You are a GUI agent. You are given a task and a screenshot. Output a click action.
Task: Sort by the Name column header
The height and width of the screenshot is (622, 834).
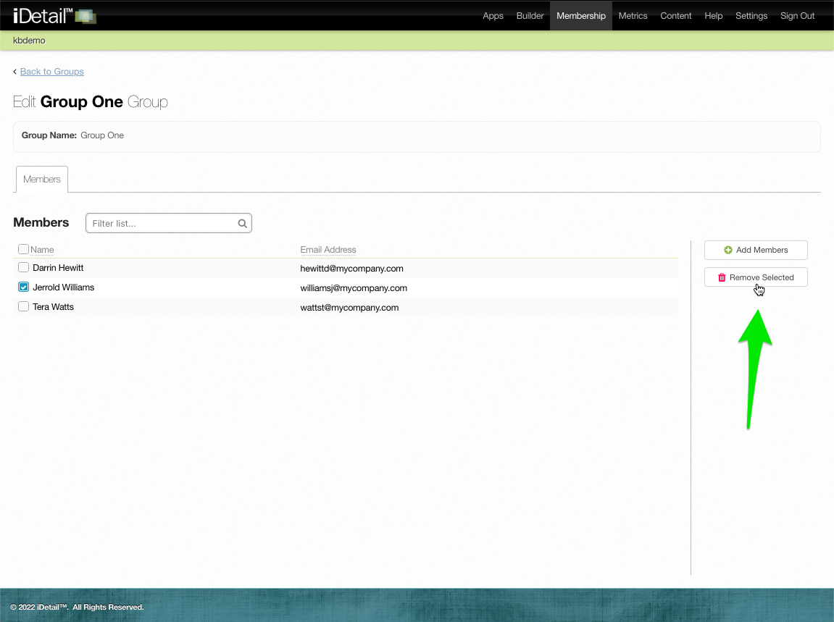(42, 249)
